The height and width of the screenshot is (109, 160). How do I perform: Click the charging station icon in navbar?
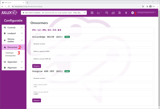point(119,13)
